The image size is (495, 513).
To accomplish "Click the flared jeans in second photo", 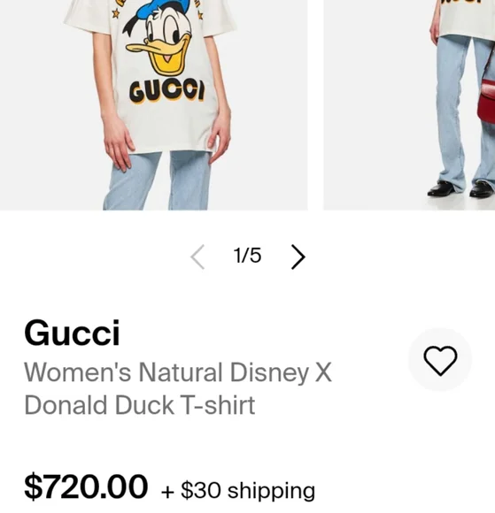I will coord(465,113).
